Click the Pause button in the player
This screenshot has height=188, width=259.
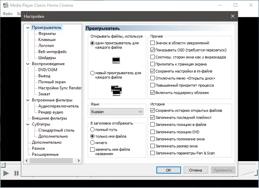pyautogui.click(x=16, y=173)
